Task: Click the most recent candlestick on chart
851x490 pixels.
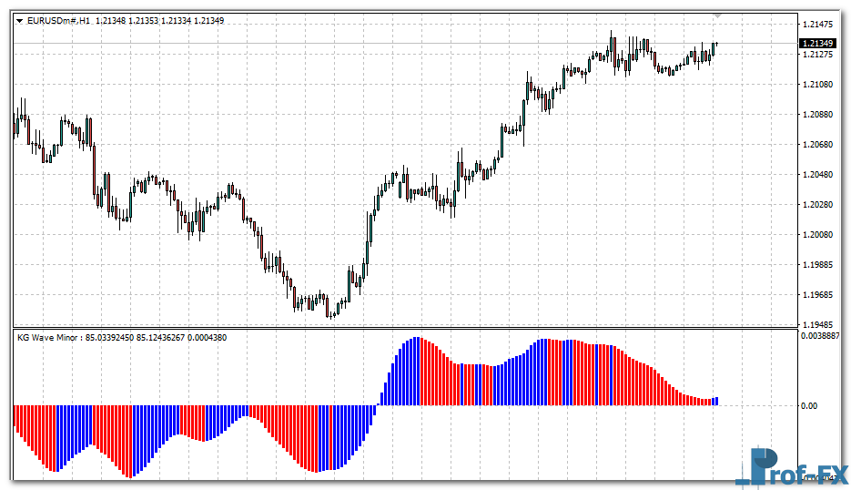Action: [716, 45]
